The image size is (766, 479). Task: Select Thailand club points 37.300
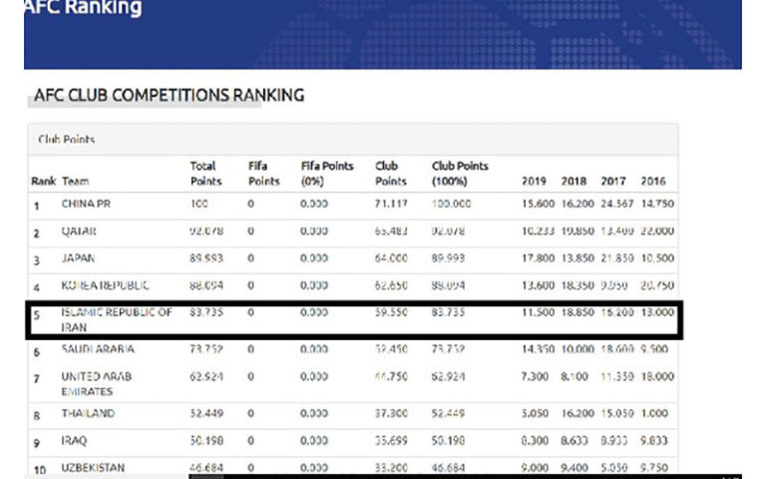(x=391, y=413)
